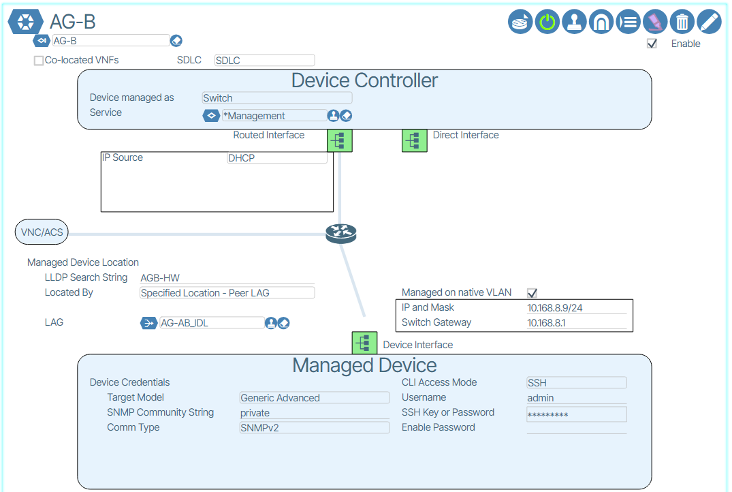Click the stamp icon in top toolbar
This screenshot has width=732, height=492.
click(x=575, y=22)
